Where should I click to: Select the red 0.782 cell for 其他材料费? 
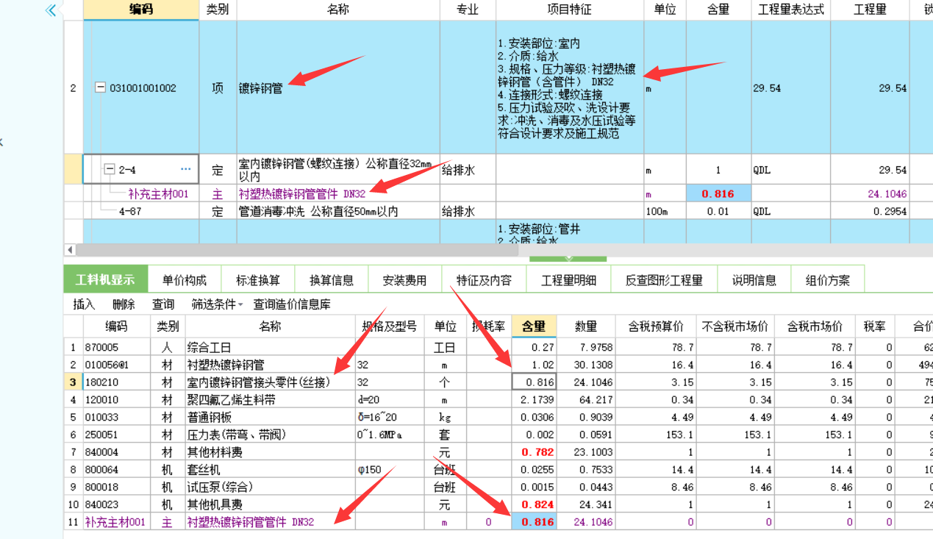click(534, 452)
